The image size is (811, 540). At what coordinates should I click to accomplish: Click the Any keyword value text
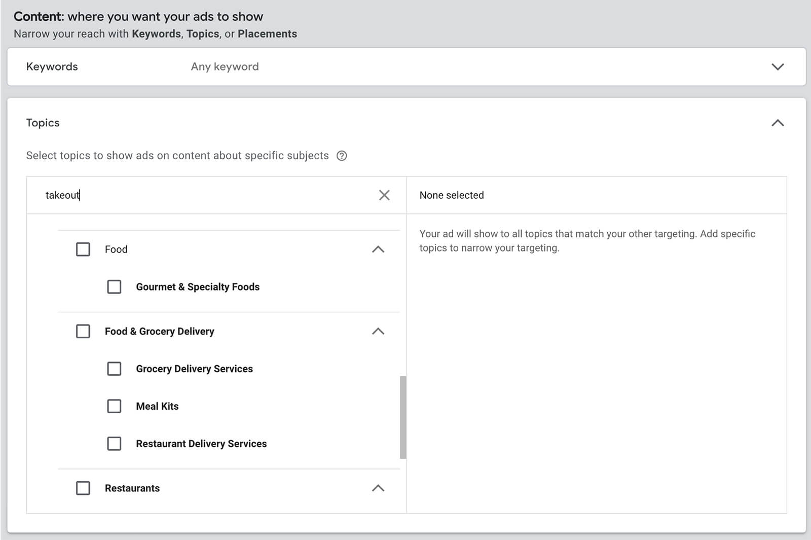coord(225,67)
